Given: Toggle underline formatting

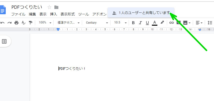Looking at the screenshot, I should (147, 23).
